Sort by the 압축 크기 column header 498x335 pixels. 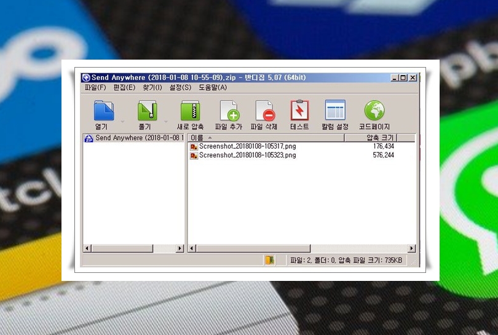click(x=371, y=138)
